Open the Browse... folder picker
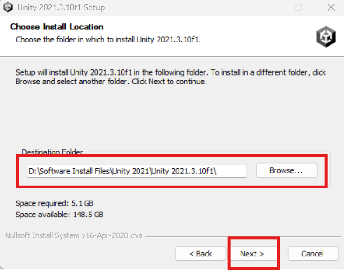 [x=287, y=170]
